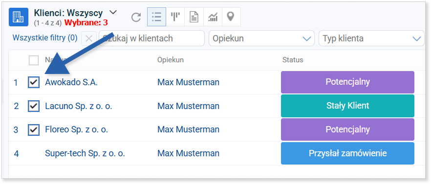Open the Opiekun filter dropdown
This screenshot has width=431, height=184.
[x=261, y=38]
